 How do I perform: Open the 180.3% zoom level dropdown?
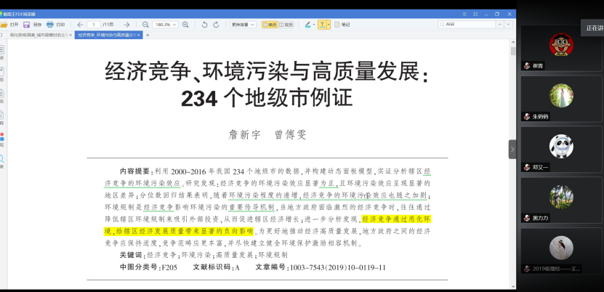165,25
